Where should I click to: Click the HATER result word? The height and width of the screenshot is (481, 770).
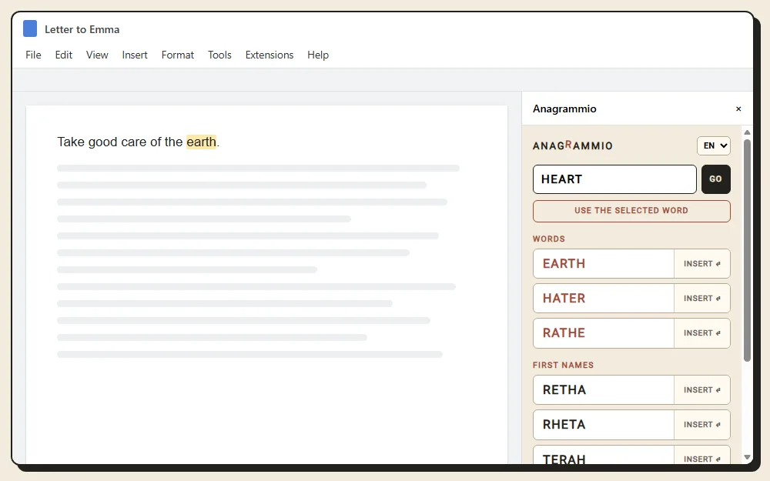pos(564,299)
